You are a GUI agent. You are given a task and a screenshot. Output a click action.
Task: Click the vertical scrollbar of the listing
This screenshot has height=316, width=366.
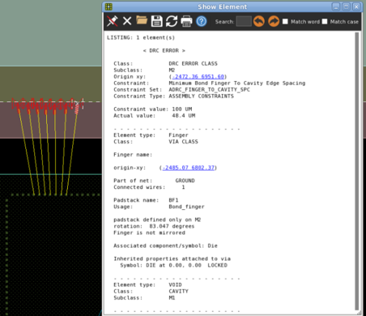[357, 171]
